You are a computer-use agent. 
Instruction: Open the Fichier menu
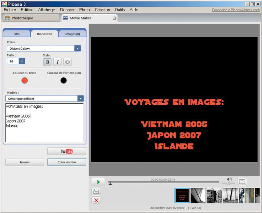click(10, 10)
